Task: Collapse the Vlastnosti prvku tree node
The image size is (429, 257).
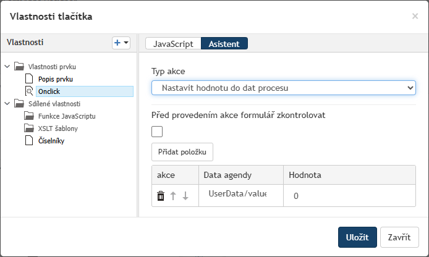Action: point(7,67)
